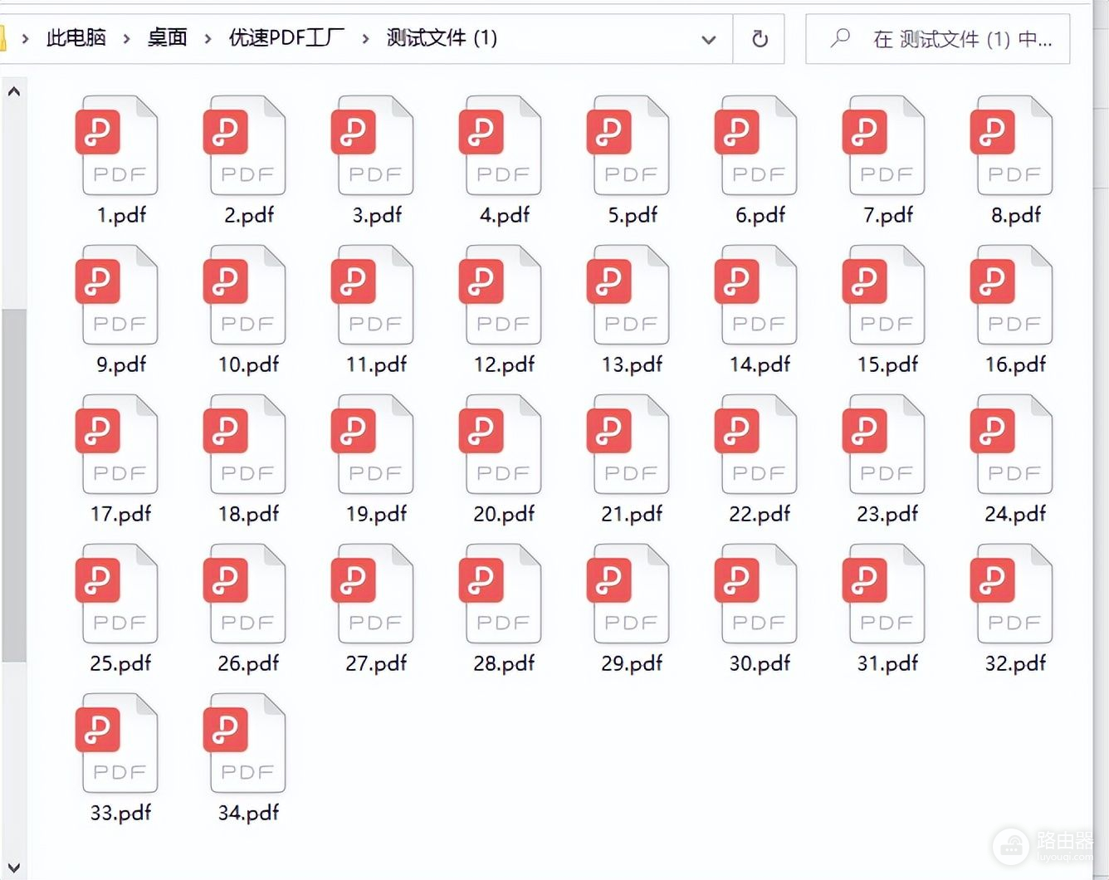Select the 30.pdf file icon
Screen dimensions: 1109x880
coord(757,594)
